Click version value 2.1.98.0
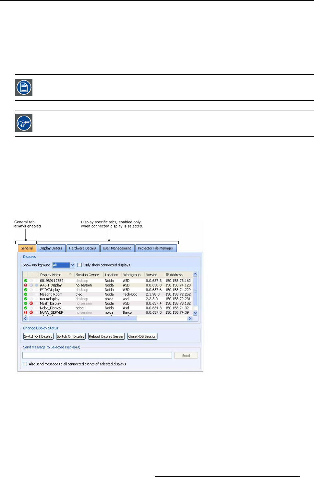 point(153,294)
